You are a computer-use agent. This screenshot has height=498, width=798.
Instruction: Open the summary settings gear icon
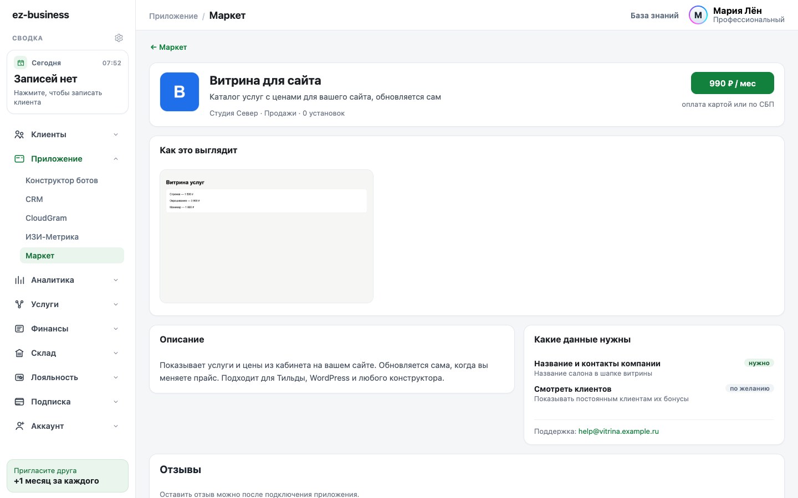pos(119,38)
